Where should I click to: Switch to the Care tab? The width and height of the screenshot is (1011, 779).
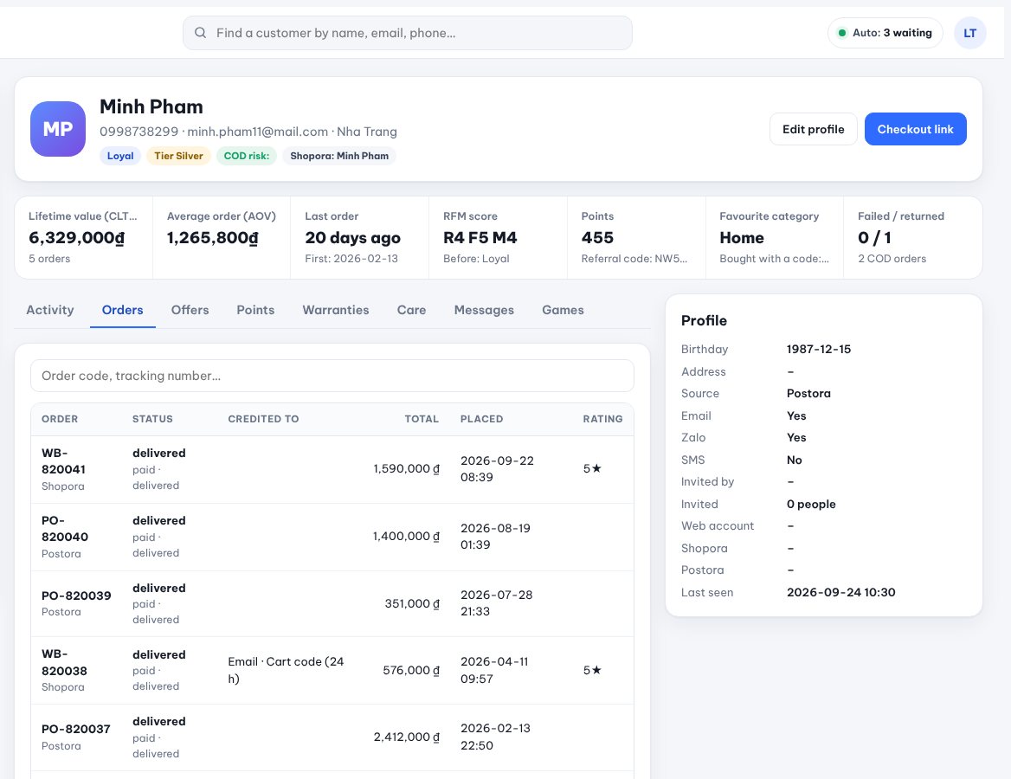tap(411, 310)
